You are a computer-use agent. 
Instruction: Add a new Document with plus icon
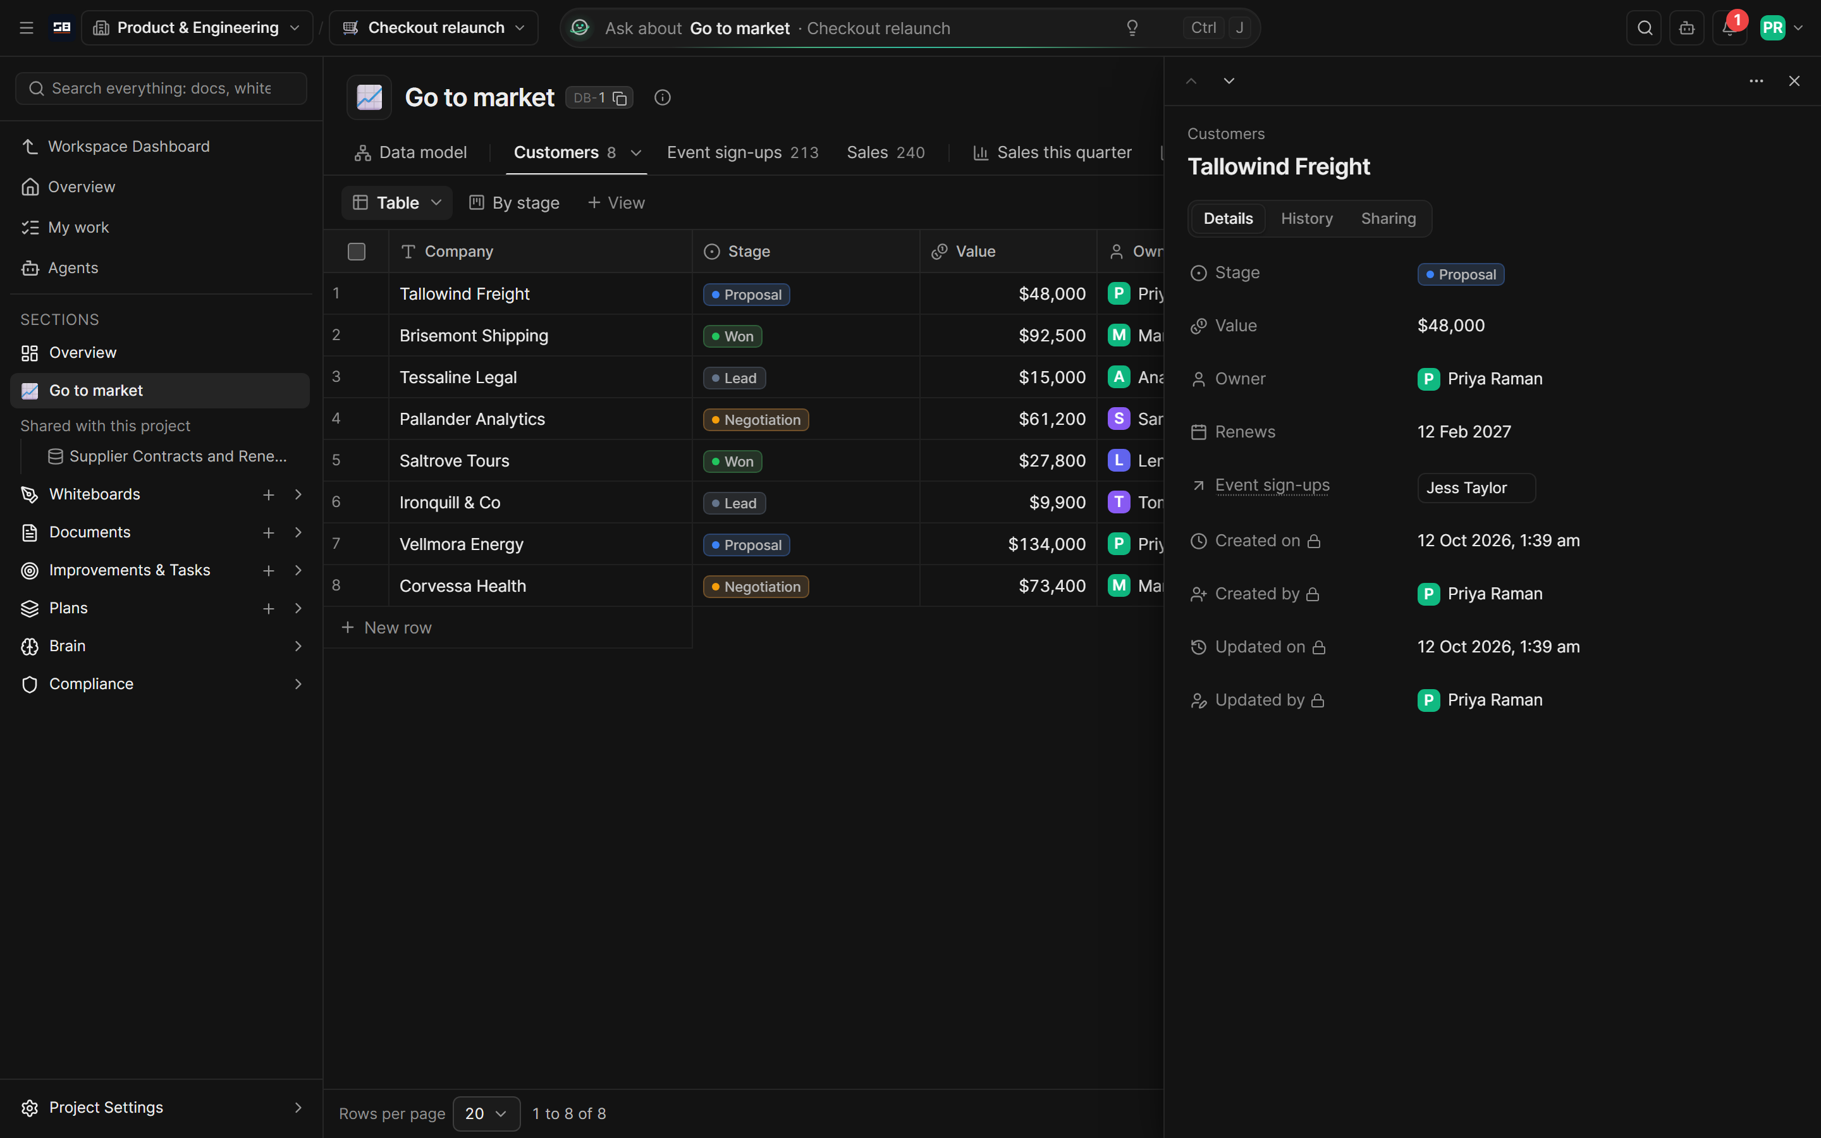point(269,533)
